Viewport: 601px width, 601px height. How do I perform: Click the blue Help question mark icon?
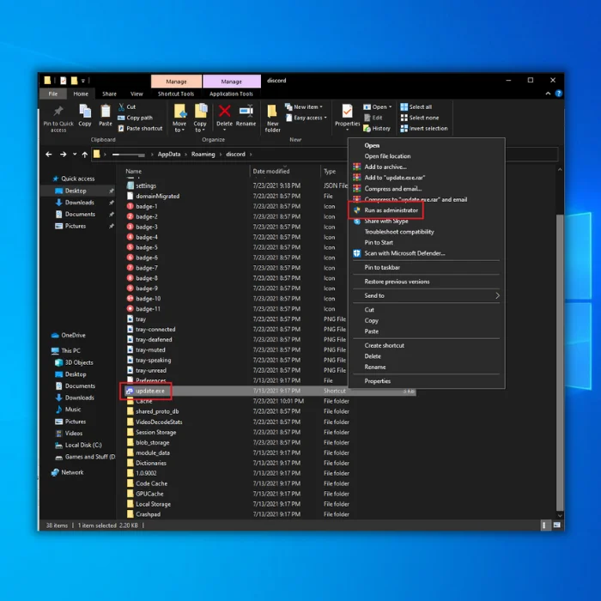(x=558, y=94)
